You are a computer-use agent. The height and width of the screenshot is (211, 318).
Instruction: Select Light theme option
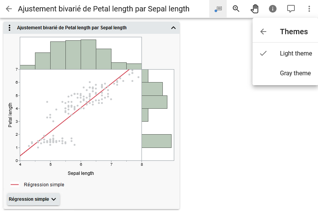296,53
